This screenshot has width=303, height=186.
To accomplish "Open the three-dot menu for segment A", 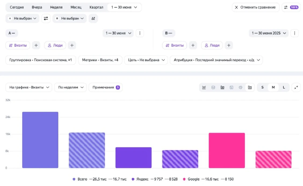I will coord(140,33).
